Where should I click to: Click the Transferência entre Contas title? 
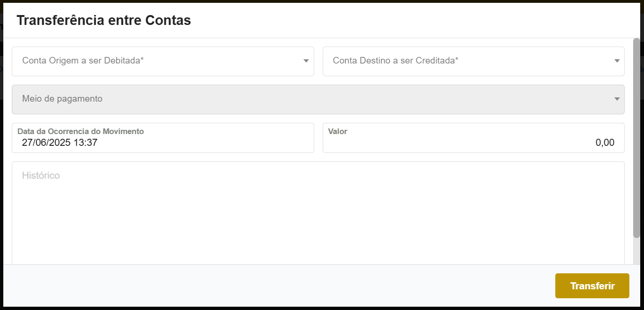point(104,20)
